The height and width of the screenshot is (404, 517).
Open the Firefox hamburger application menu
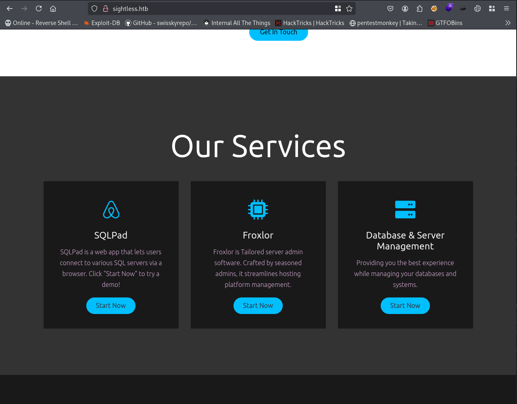[507, 8]
